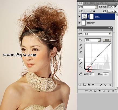Collapse the Adjustments panel with double arrows
This screenshot has height=110, width=118.
(x=109, y=27)
